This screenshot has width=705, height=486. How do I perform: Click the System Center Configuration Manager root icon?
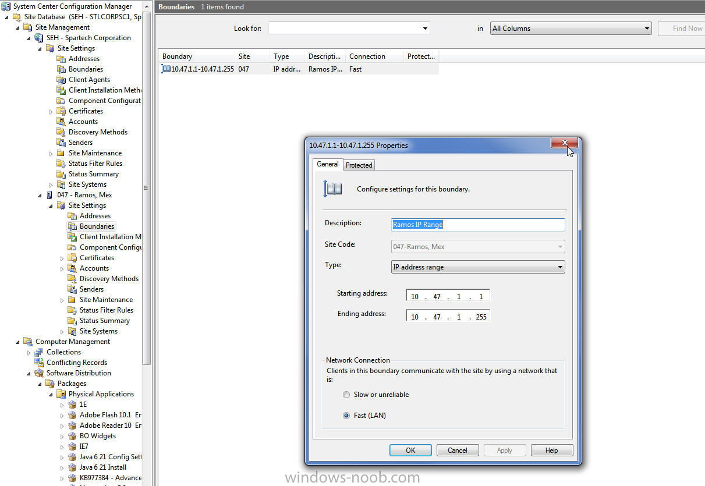(x=6, y=6)
